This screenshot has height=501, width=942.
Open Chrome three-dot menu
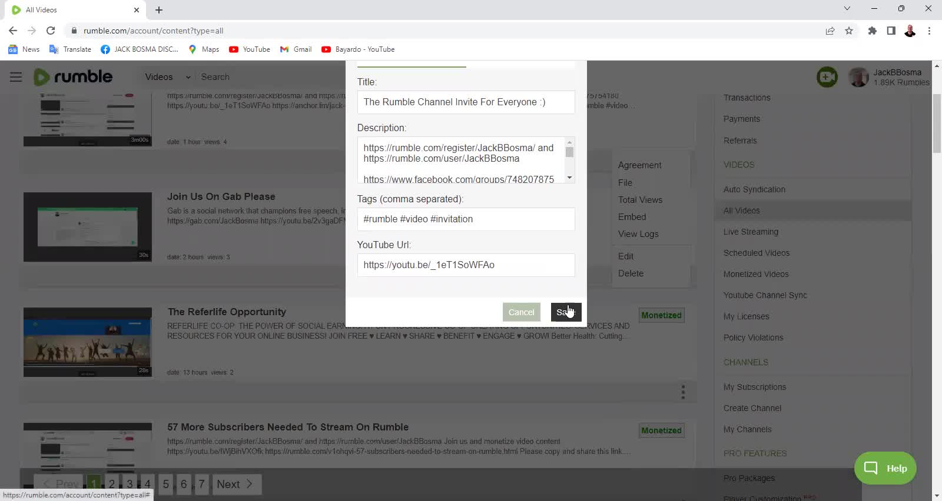point(929,31)
